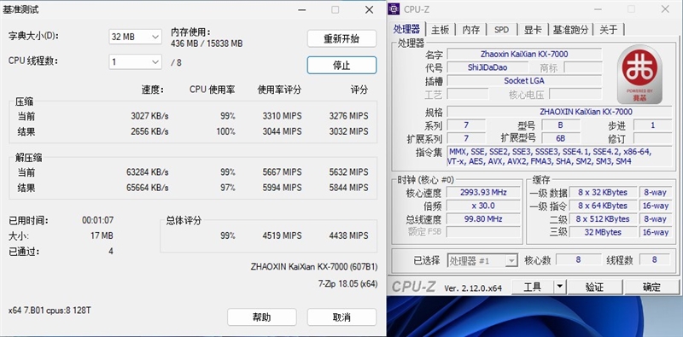The image size is (683, 337).
Task: Minimize the benchmark window
Action: pyautogui.click(x=301, y=9)
